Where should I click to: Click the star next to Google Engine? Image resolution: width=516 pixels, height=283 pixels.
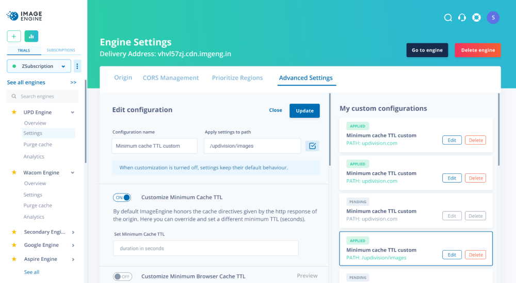tap(14, 245)
